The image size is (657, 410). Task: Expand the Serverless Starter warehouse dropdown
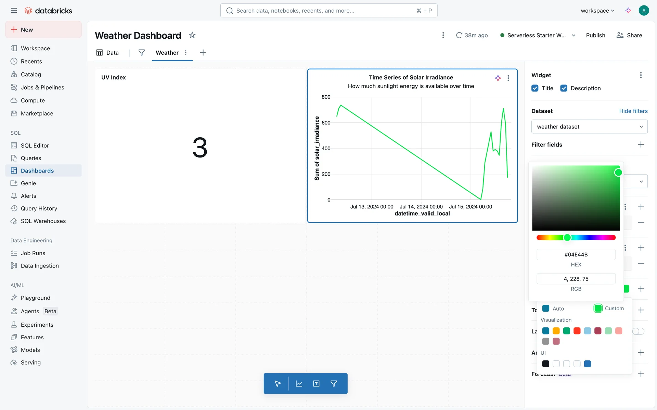(574, 36)
